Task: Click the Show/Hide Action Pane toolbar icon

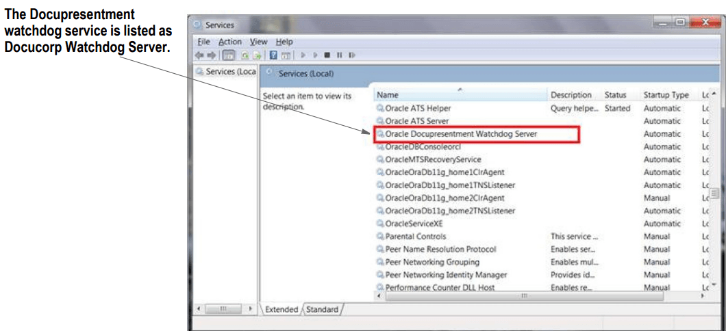Action: pos(286,55)
